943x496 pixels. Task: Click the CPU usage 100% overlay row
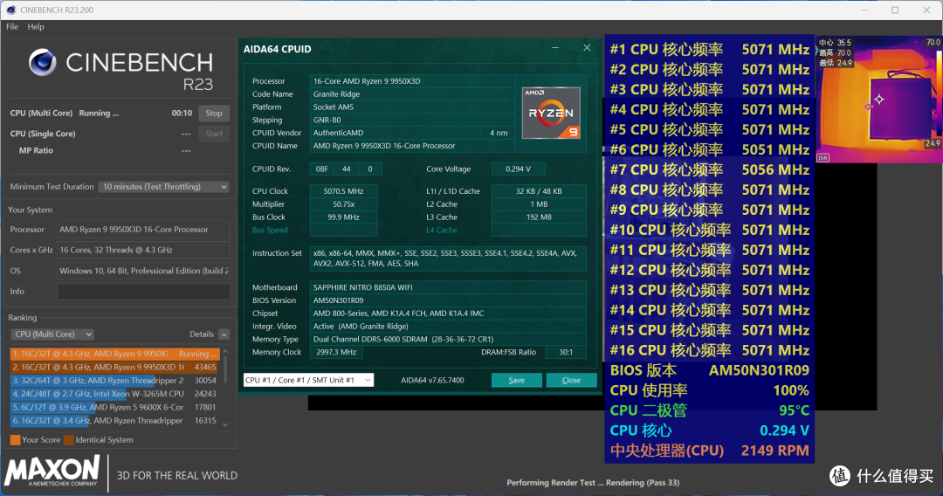[710, 390]
